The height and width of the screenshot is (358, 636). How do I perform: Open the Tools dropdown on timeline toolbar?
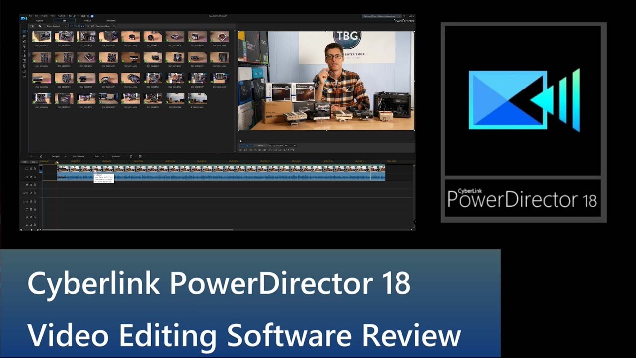(99, 156)
